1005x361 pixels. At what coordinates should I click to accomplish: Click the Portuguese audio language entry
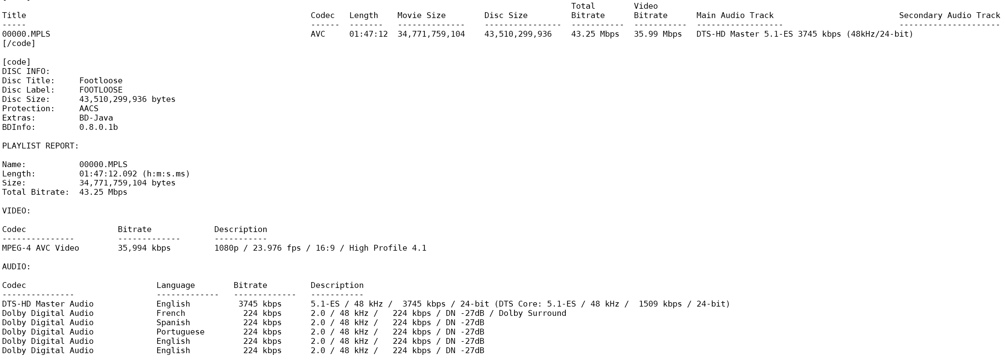pyautogui.click(x=180, y=332)
